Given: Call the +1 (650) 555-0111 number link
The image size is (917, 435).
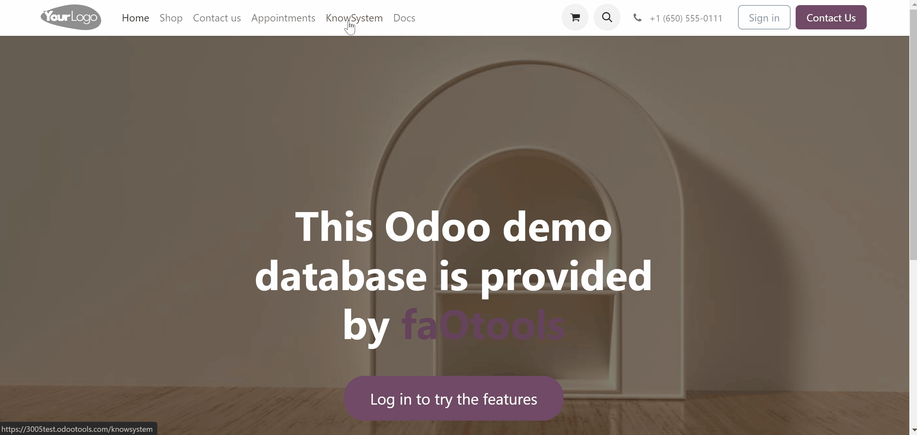Looking at the screenshot, I should click(686, 18).
